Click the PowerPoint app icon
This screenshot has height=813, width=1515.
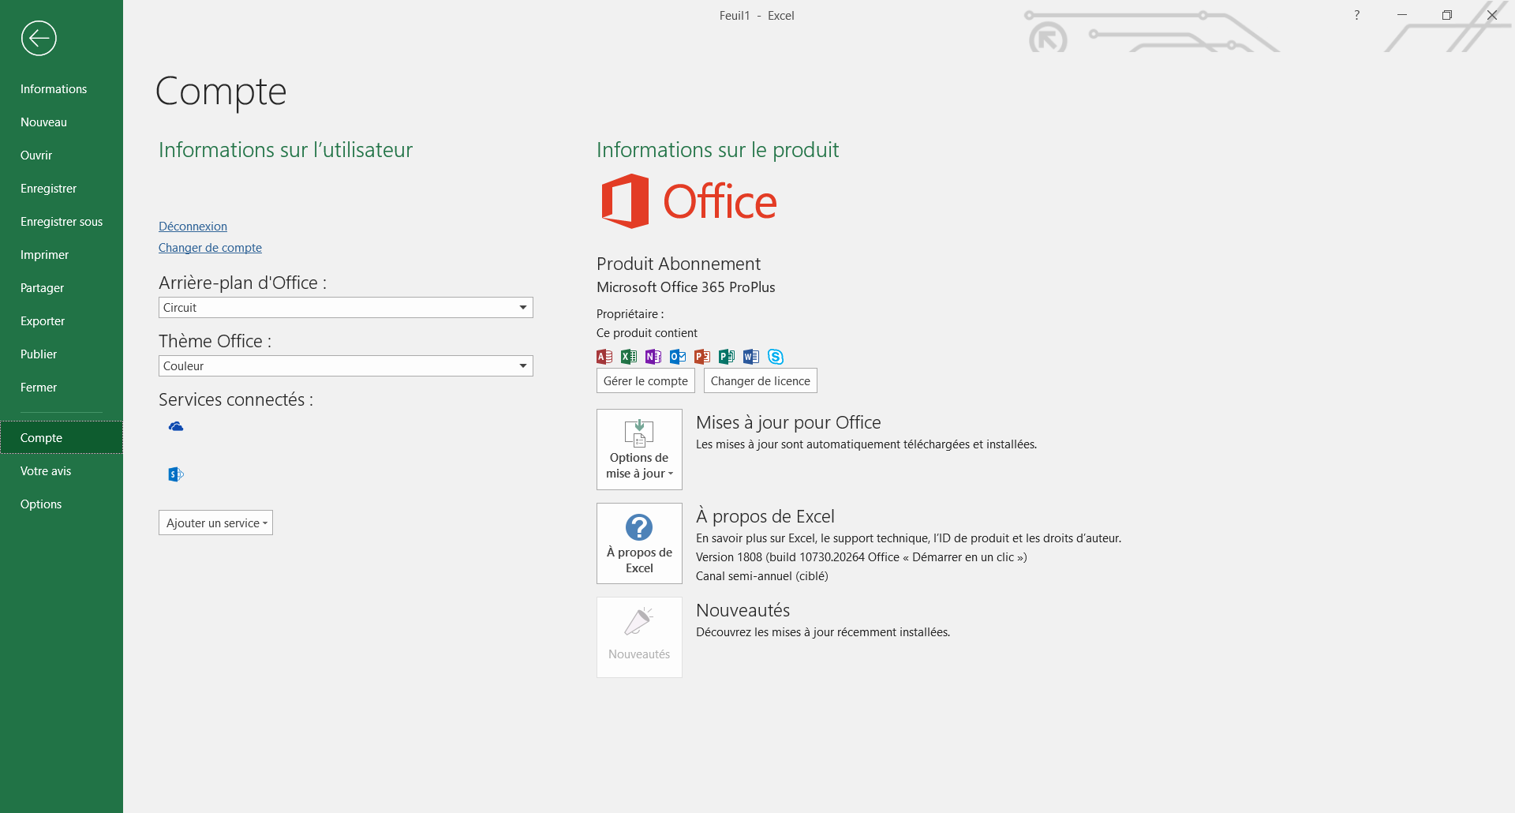(702, 357)
